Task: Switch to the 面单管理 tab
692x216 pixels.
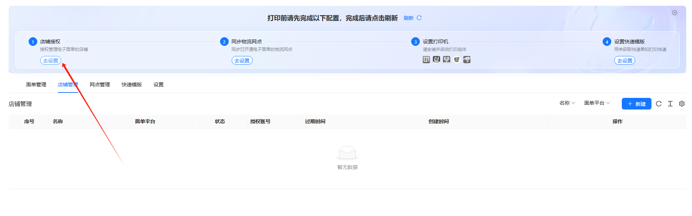Action: click(x=36, y=85)
